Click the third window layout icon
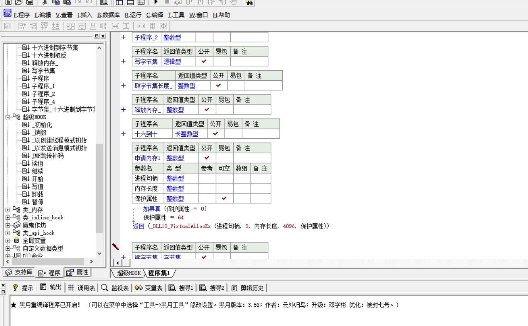The height and width of the screenshot is (326, 528). (x=141, y=2)
